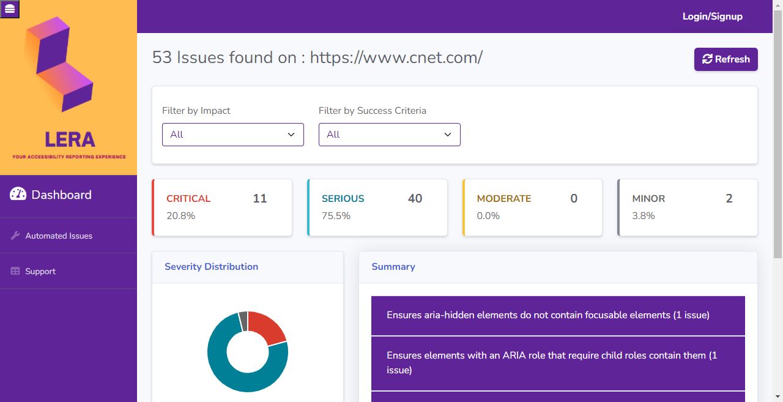Open the Filter by Impact dropdown
This screenshot has height=402, width=783.
pos(232,134)
